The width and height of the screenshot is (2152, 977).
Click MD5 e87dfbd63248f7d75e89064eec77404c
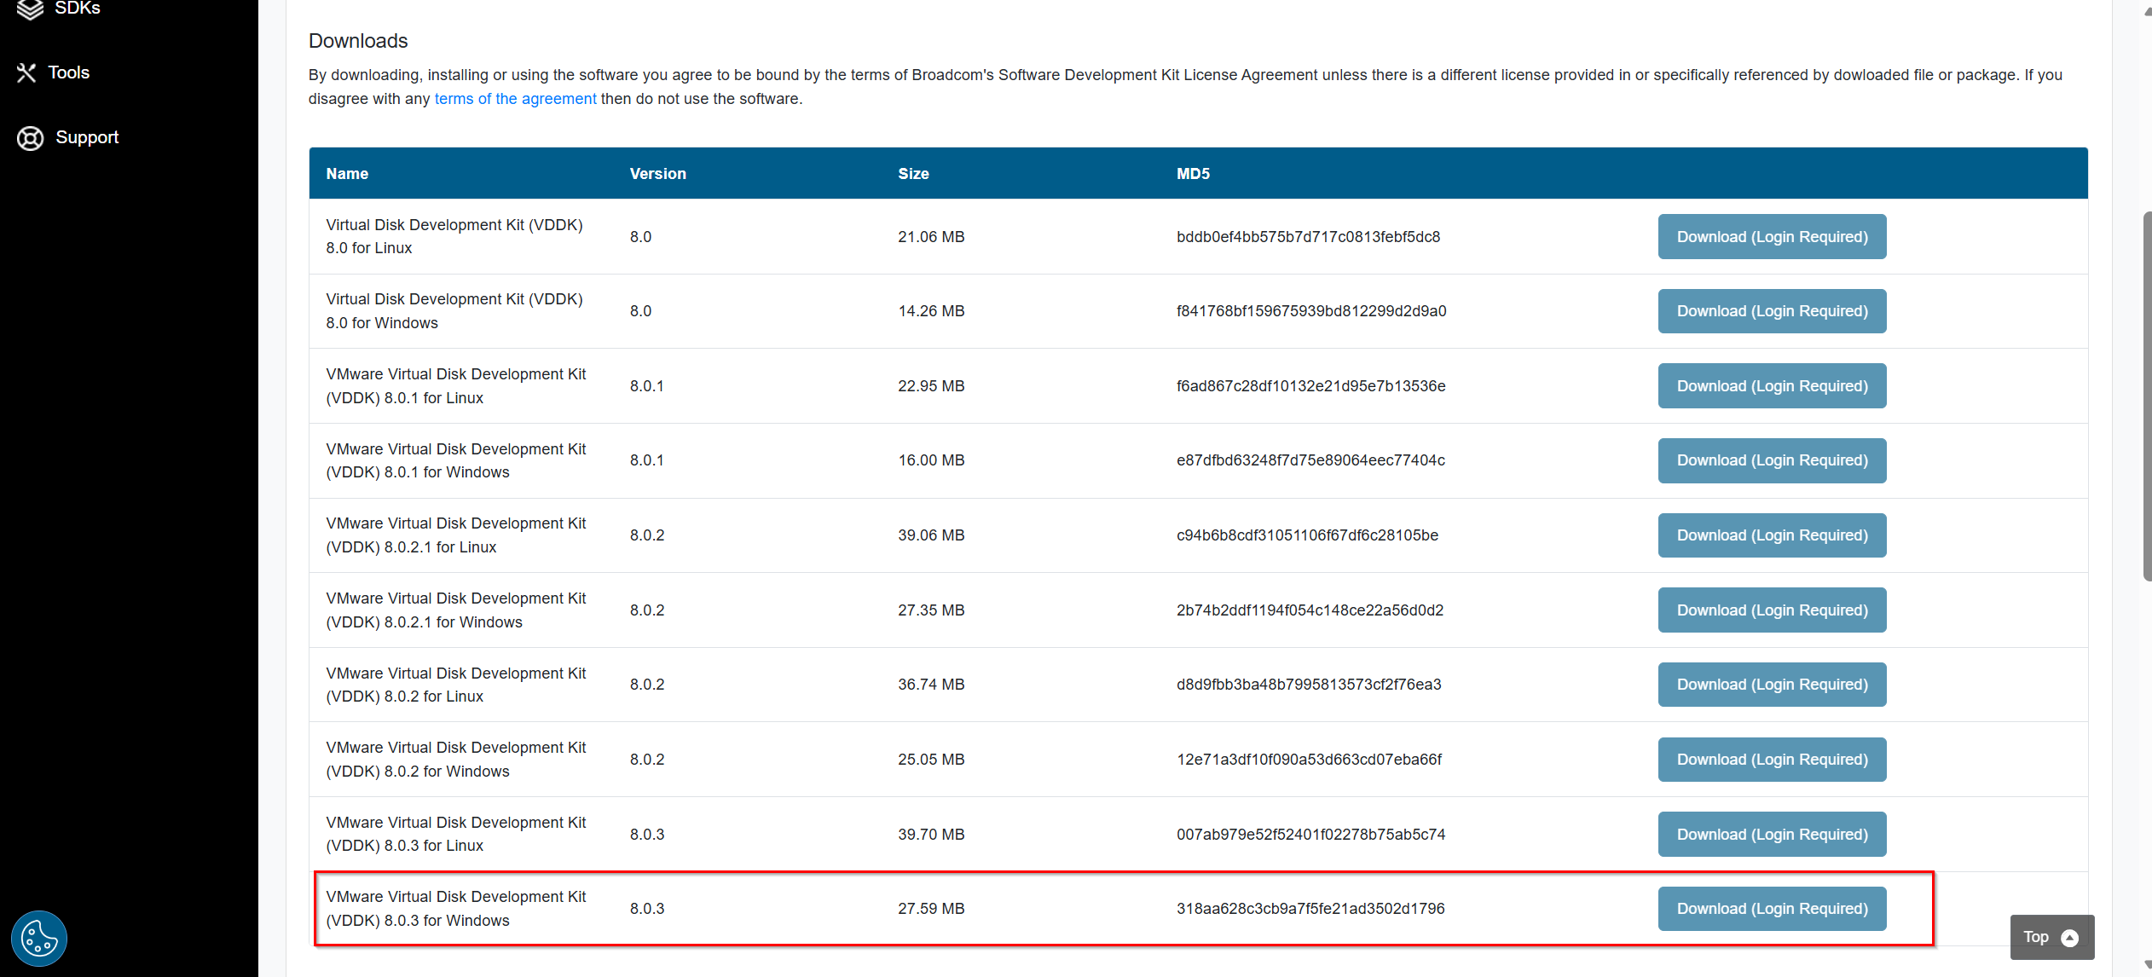pos(1310,460)
